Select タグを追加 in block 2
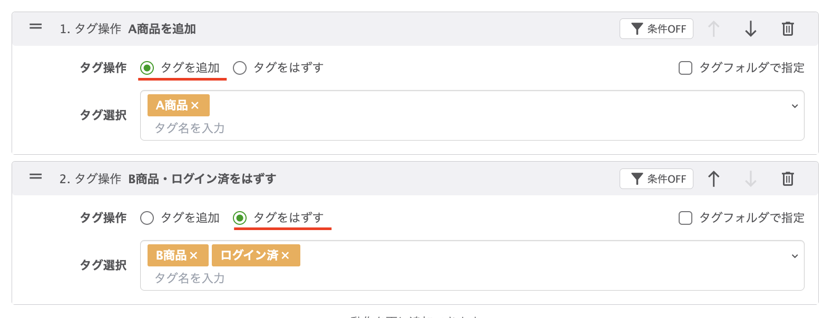This screenshot has height=318, width=823. (147, 217)
